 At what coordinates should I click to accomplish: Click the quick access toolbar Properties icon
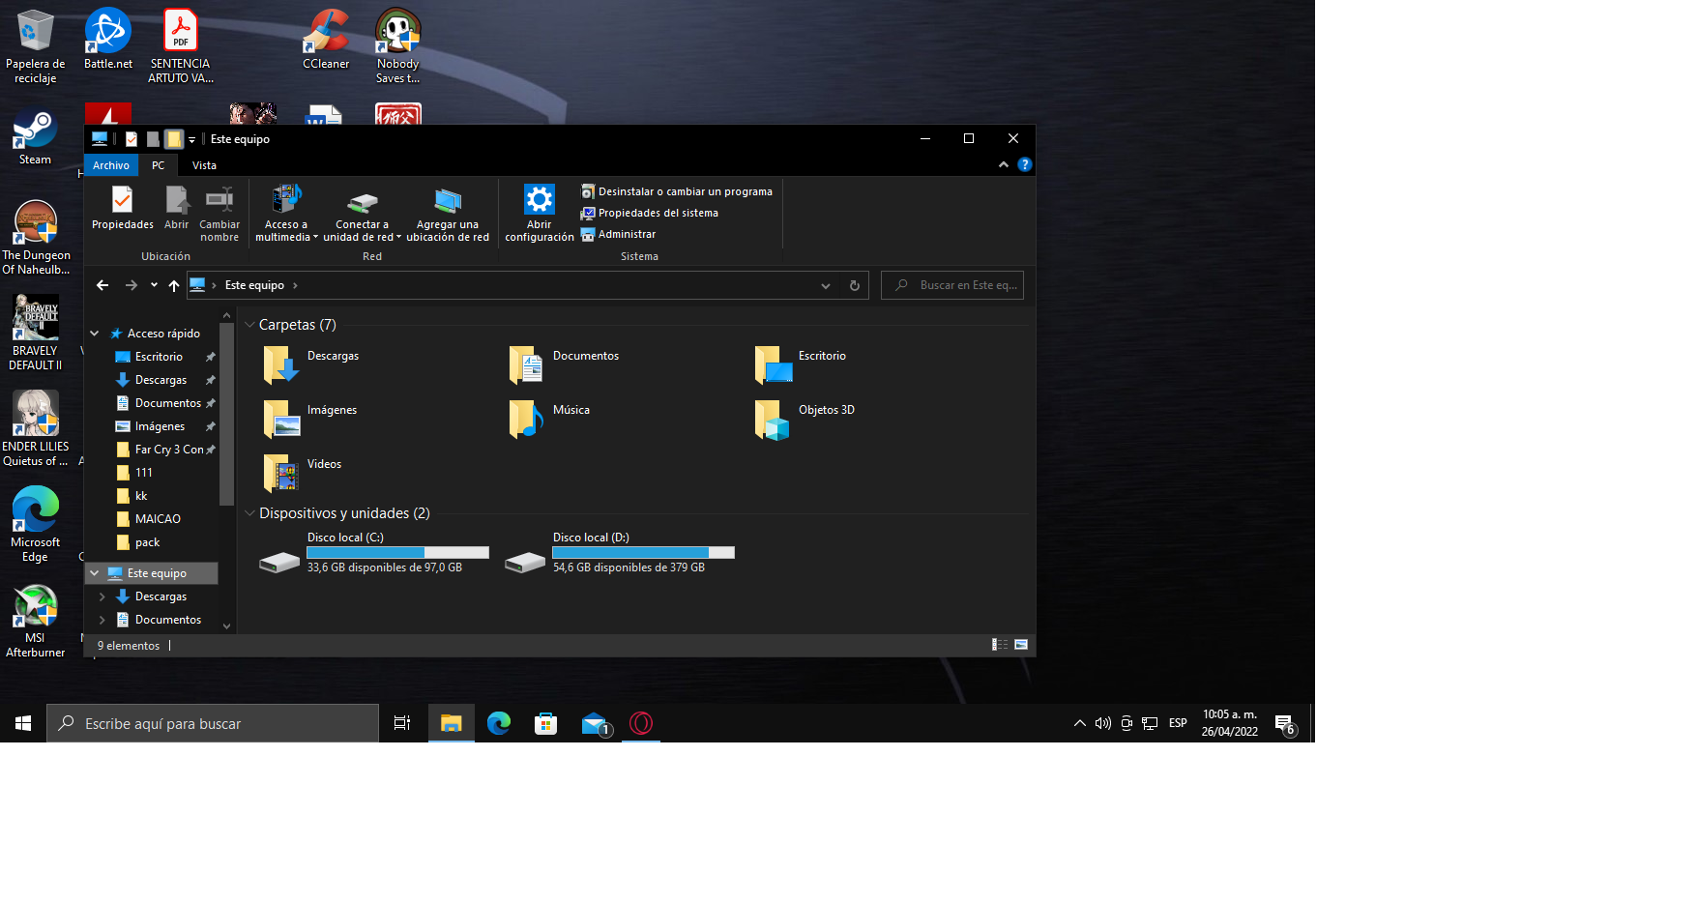(x=132, y=139)
